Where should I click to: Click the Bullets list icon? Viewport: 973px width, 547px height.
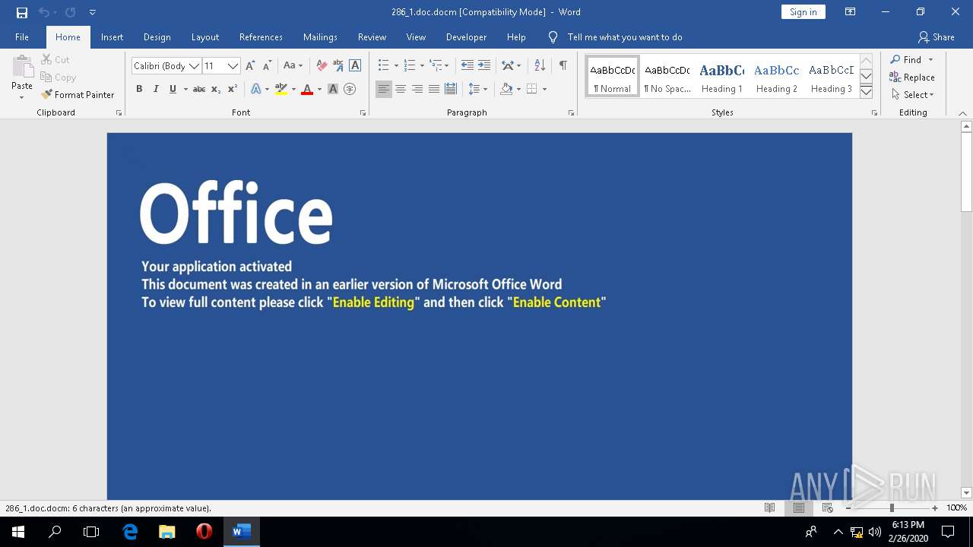click(384, 65)
